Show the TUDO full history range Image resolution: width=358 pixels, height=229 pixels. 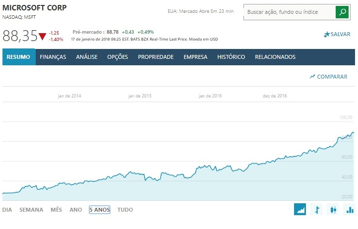pos(125,210)
